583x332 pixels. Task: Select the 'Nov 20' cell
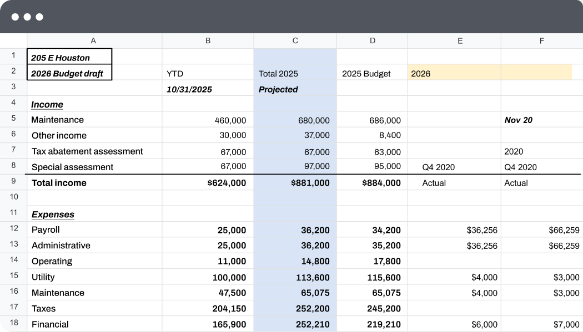pyautogui.click(x=542, y=120)
